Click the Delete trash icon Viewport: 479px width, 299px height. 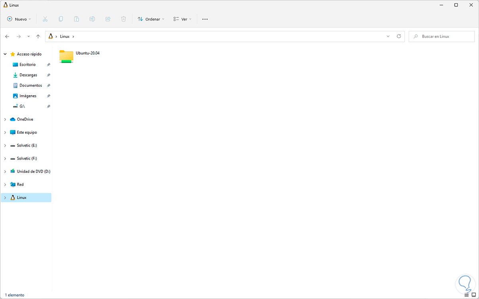124,19
